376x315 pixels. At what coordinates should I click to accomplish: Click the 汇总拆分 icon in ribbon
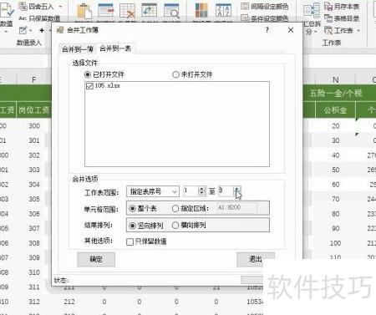(312, 11)
